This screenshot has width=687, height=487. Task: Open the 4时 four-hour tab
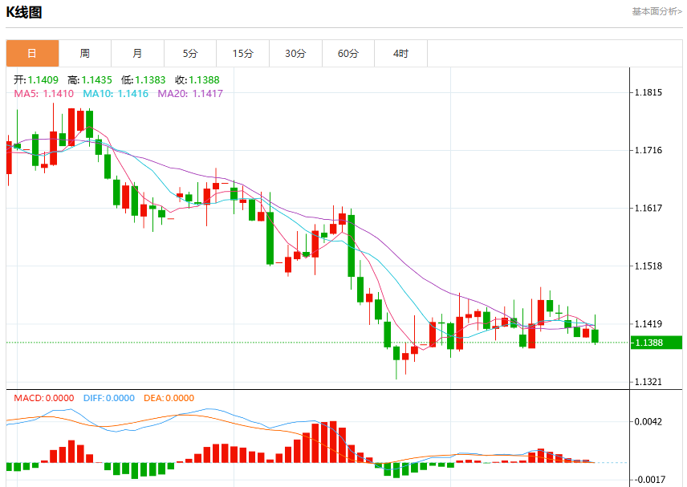[x=401, y=54]
